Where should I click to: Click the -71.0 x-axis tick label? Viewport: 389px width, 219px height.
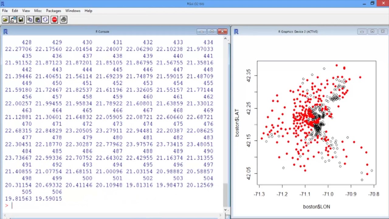click(328, 194)
